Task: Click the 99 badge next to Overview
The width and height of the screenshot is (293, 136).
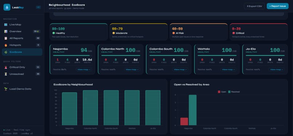Action: (37, 31)
